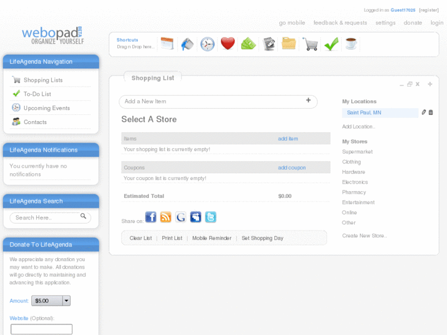The image size is (447, 335).
Task: Select the Supermarket store
Action: pyautogui.click(x=357, y=152)
